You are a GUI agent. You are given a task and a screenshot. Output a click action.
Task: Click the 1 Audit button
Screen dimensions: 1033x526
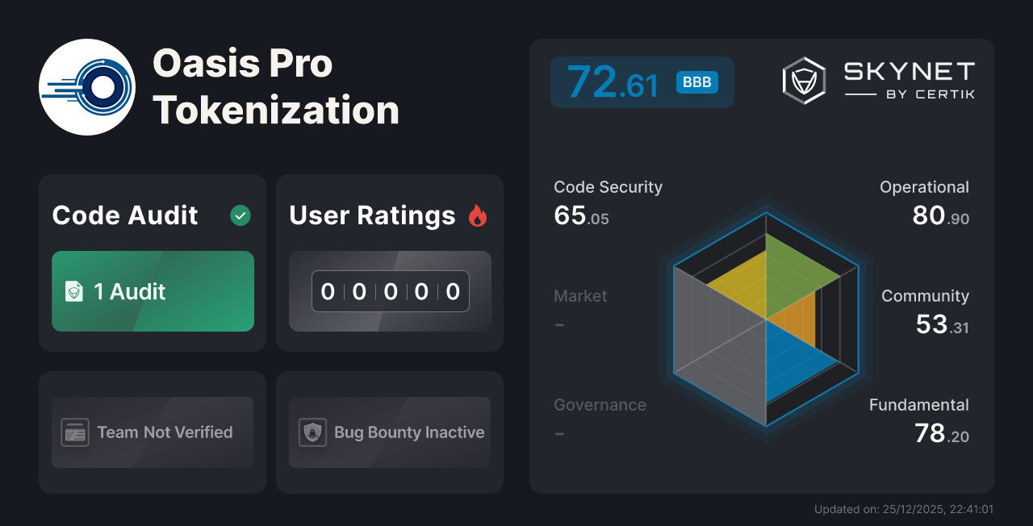(x=152, y=291)
